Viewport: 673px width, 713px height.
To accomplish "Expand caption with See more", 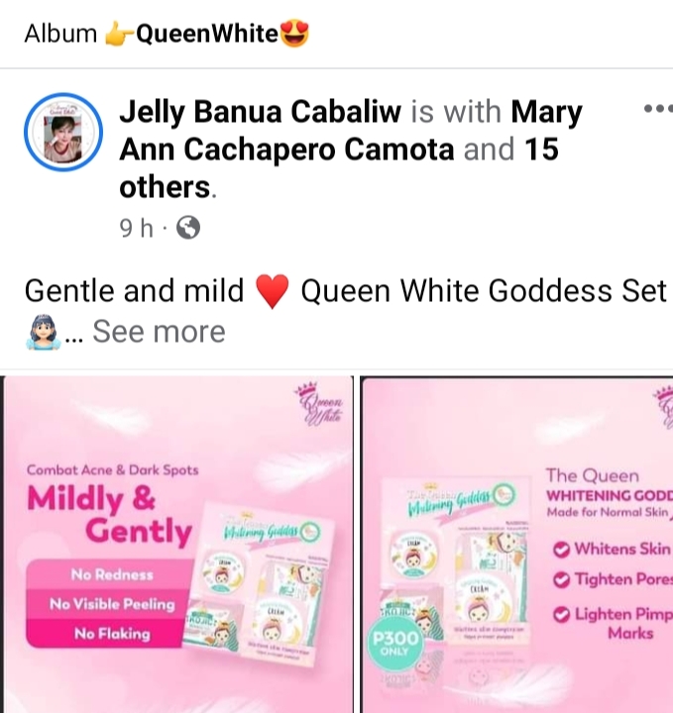I will pos(159,332).
